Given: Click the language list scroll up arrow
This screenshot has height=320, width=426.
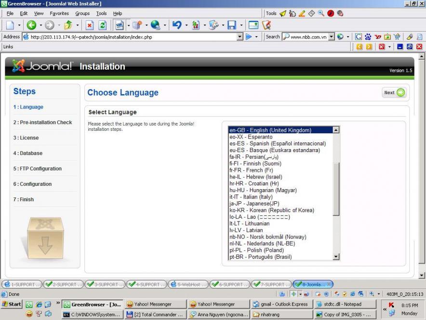Looking at the screenshot, I should pos(336,130).
